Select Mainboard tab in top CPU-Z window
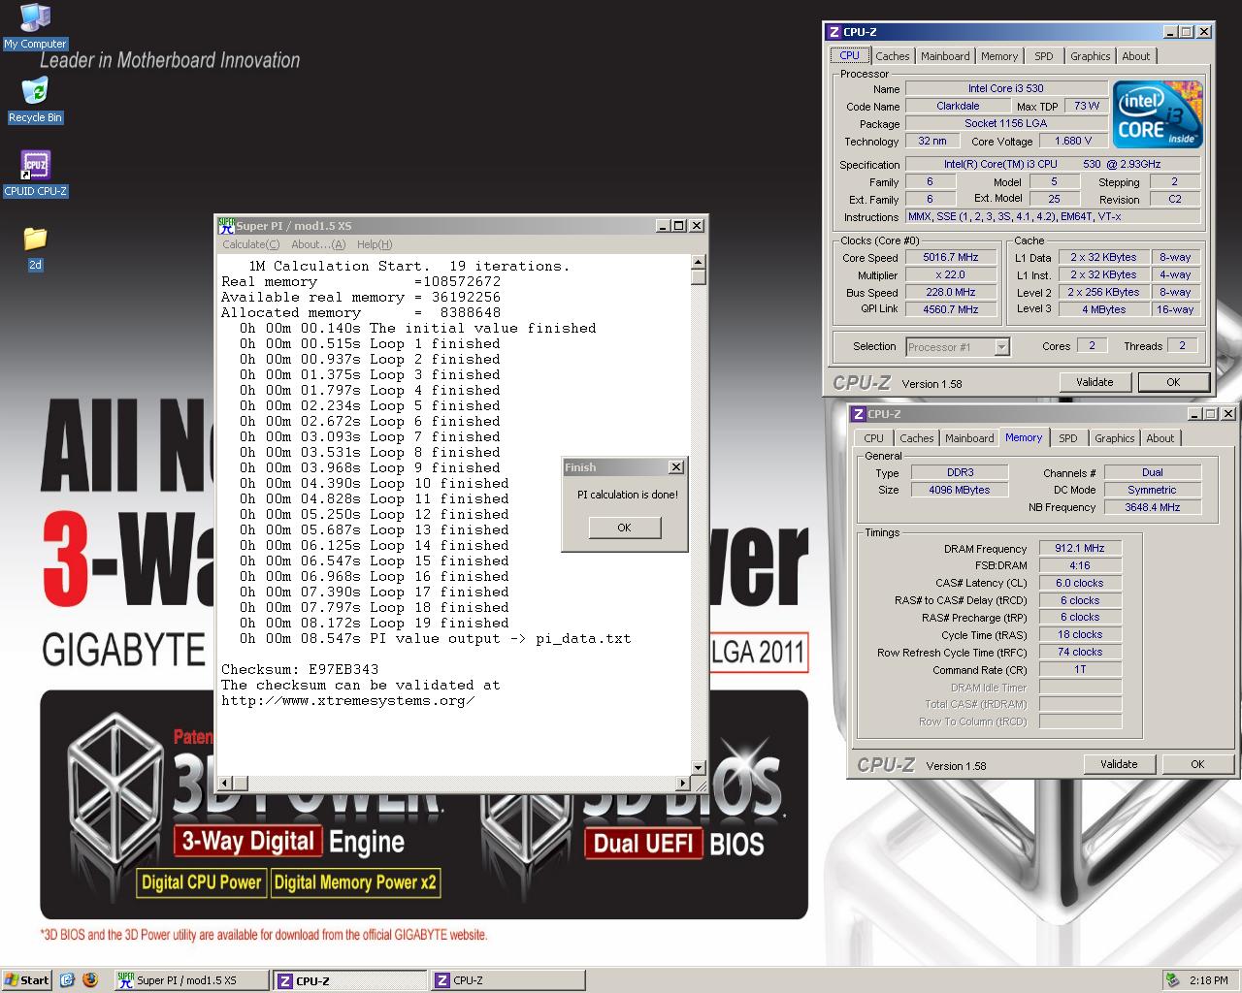 coord(945,56)
